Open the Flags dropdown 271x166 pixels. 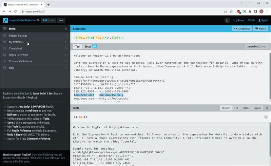[260, 29]
